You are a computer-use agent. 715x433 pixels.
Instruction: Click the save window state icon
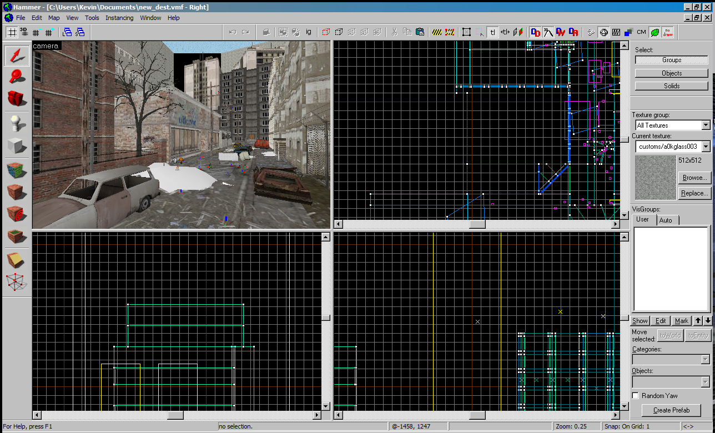pos(80,32)
